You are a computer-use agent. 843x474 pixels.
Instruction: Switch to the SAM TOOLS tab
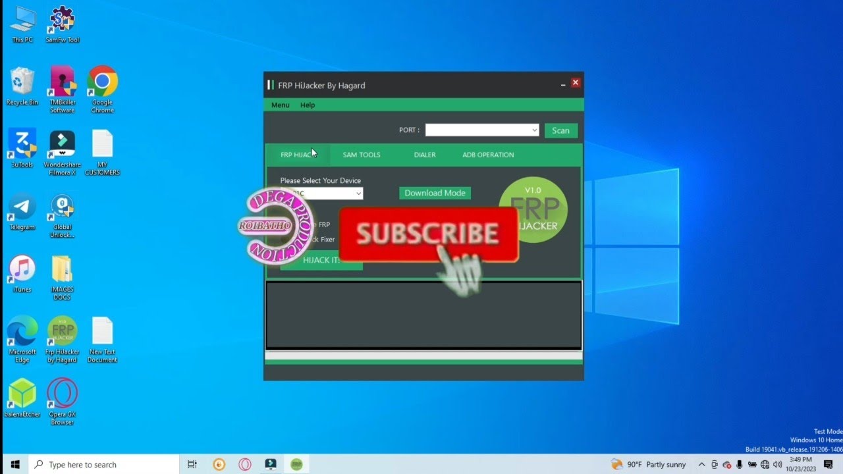pyautogui.click(x=362, y=155)
